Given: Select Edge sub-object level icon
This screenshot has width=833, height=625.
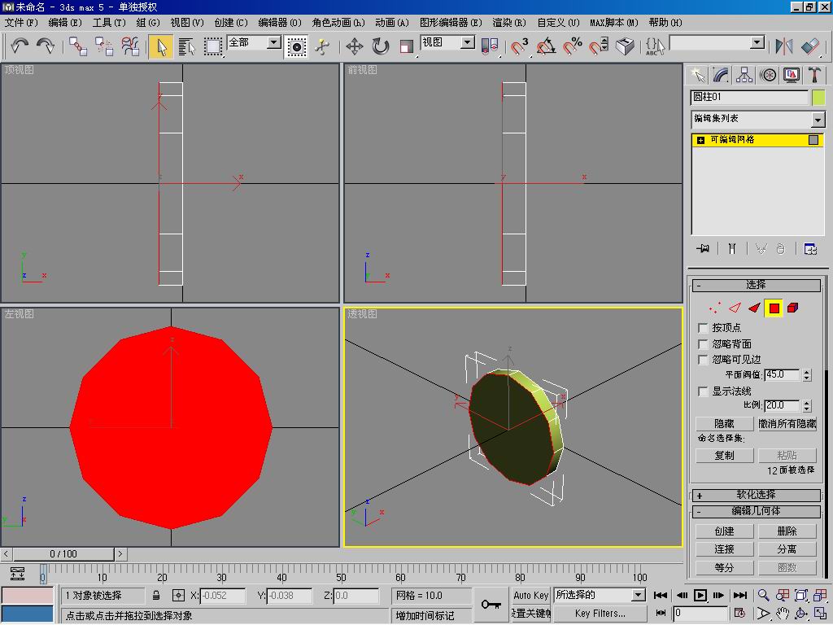Looking at the screenshot, I should pos(735,308).
